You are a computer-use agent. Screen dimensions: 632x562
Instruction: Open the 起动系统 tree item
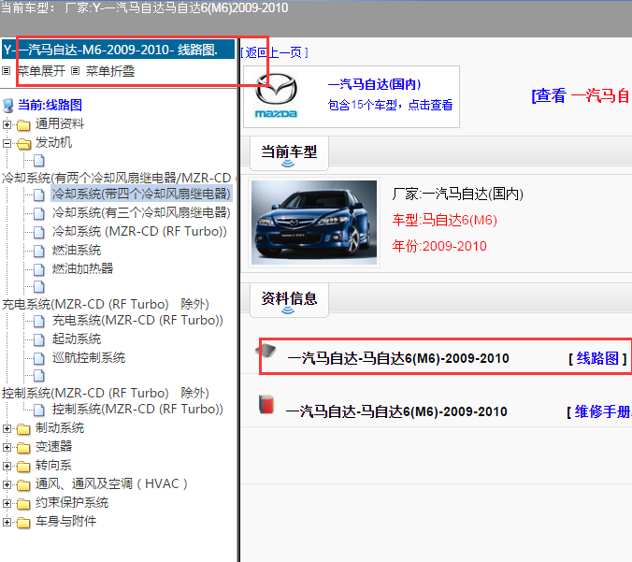(x=77, y=339)
